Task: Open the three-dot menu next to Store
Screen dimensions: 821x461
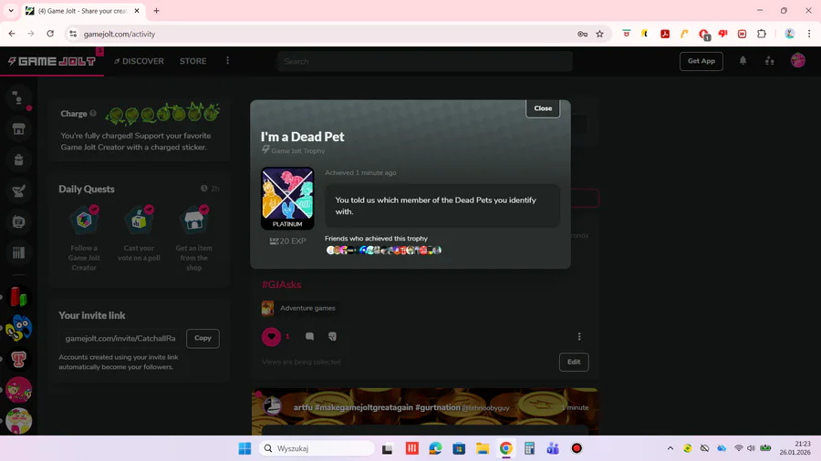Action: [227, 61]
